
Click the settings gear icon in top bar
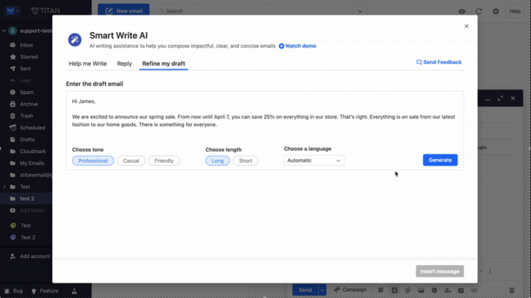point(496,11)
